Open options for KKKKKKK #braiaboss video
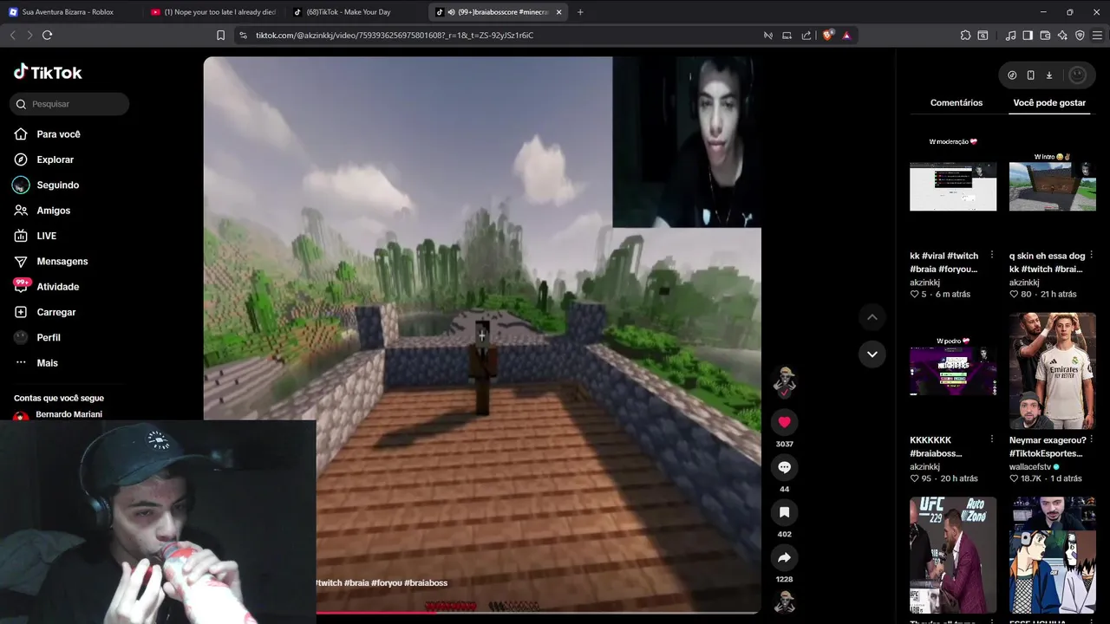The width and height of the screenshot is (1110, 624). click(x=992, y=440)
